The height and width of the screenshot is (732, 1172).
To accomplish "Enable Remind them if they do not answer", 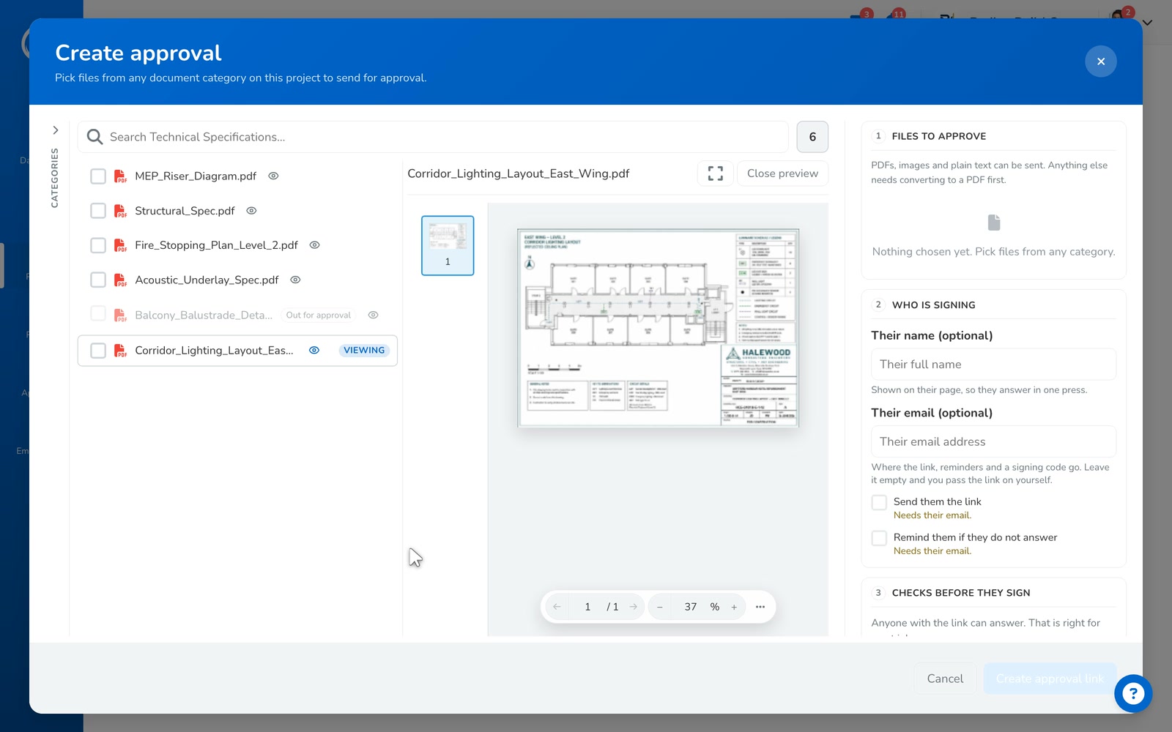I will pyautogui.click(x=879, y=538).
